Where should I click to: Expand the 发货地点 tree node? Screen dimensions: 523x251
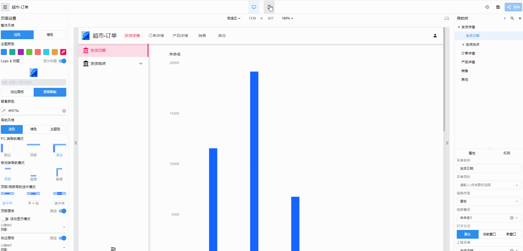(463, 45)
